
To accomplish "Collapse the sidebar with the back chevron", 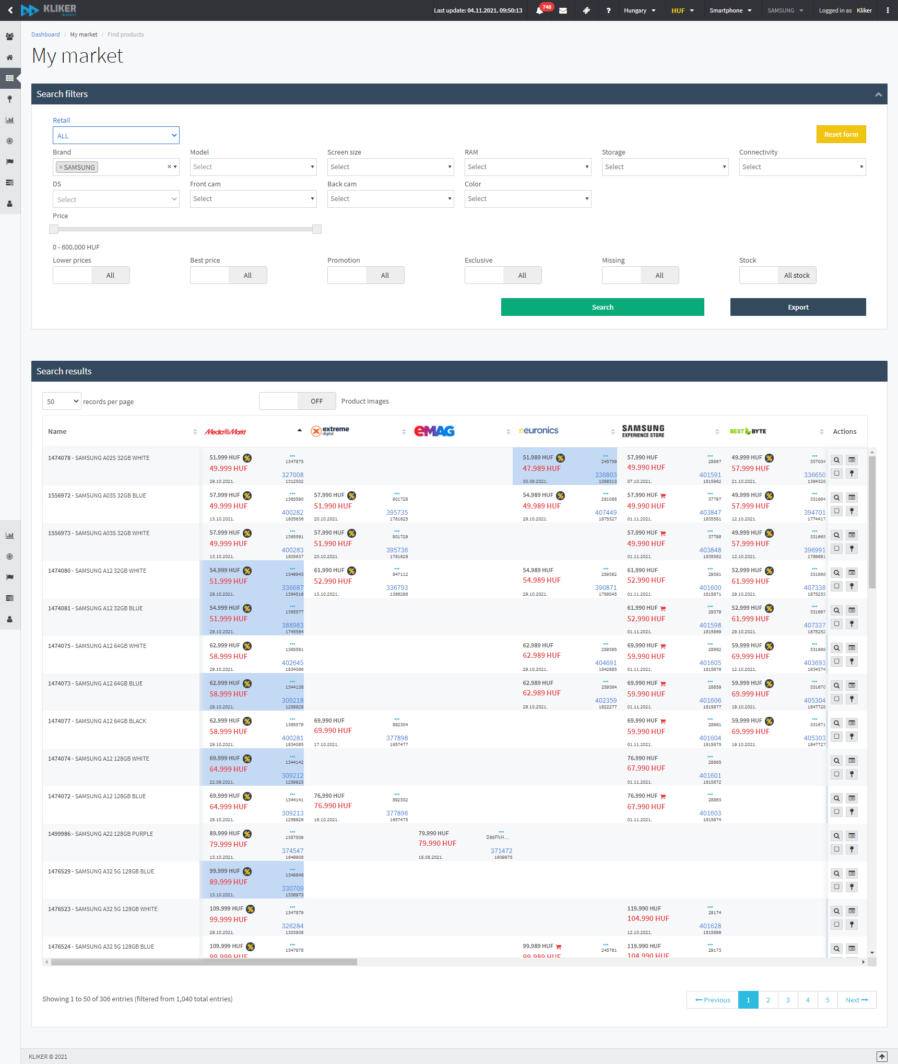I will [x=10, y=10].
